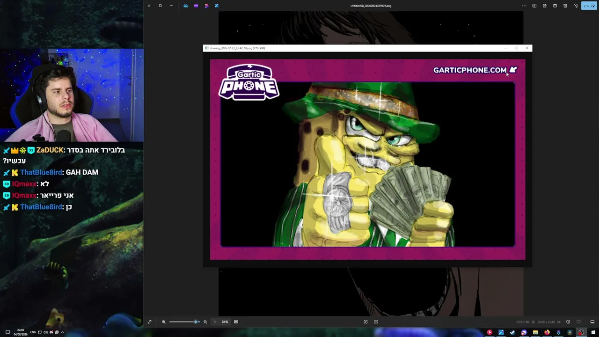
Task: Click the streamer's webcam feed
Action: click(x=72, y=95)
